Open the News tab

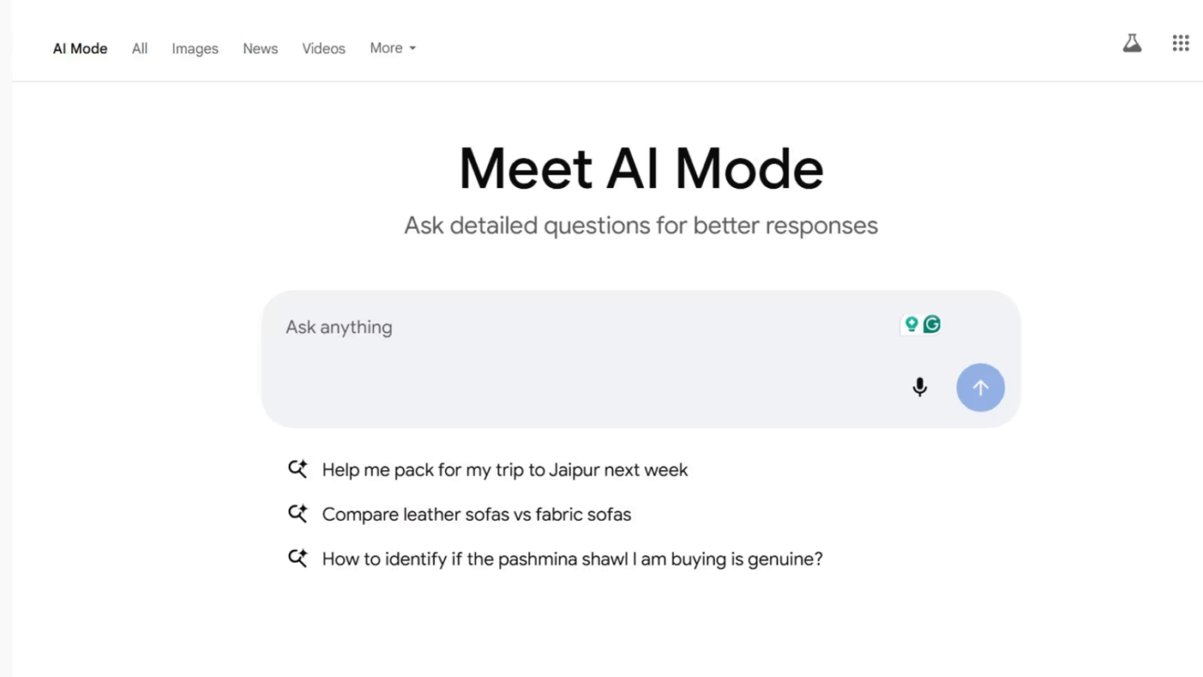260,48
